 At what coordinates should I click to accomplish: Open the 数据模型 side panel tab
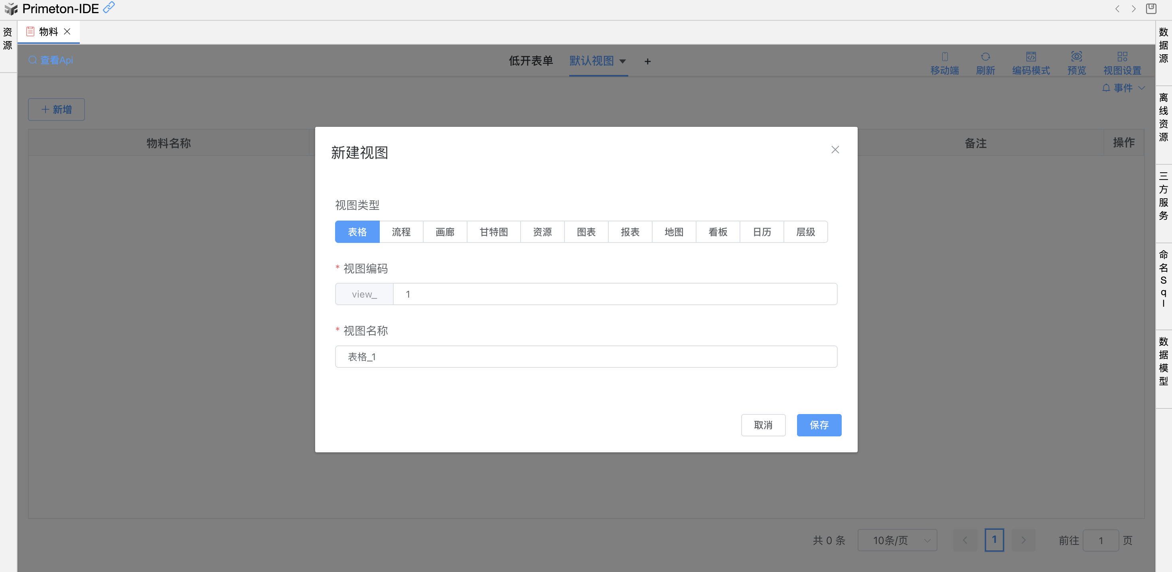(1163, 361)
